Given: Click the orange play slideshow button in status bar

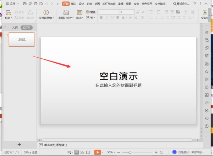Looking at the screenshot, I should tap(97, 152).
